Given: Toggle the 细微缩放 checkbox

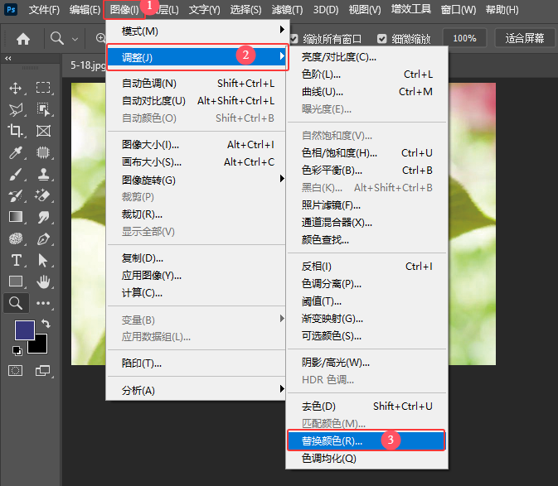Looking at the screenshot, I should click(x=382, y=38).
